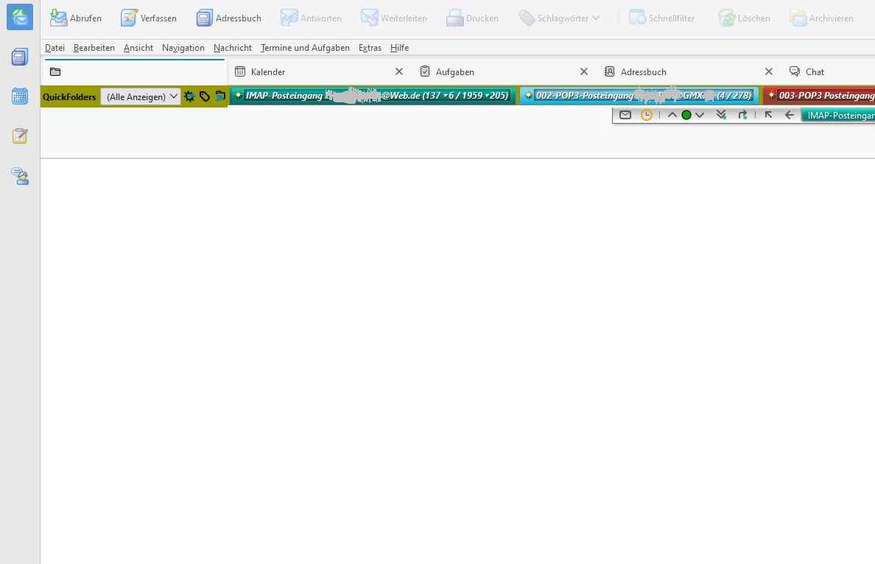Screen dimensions: 875x564
Task: Open the Datei menu
Action: [55, 48]
